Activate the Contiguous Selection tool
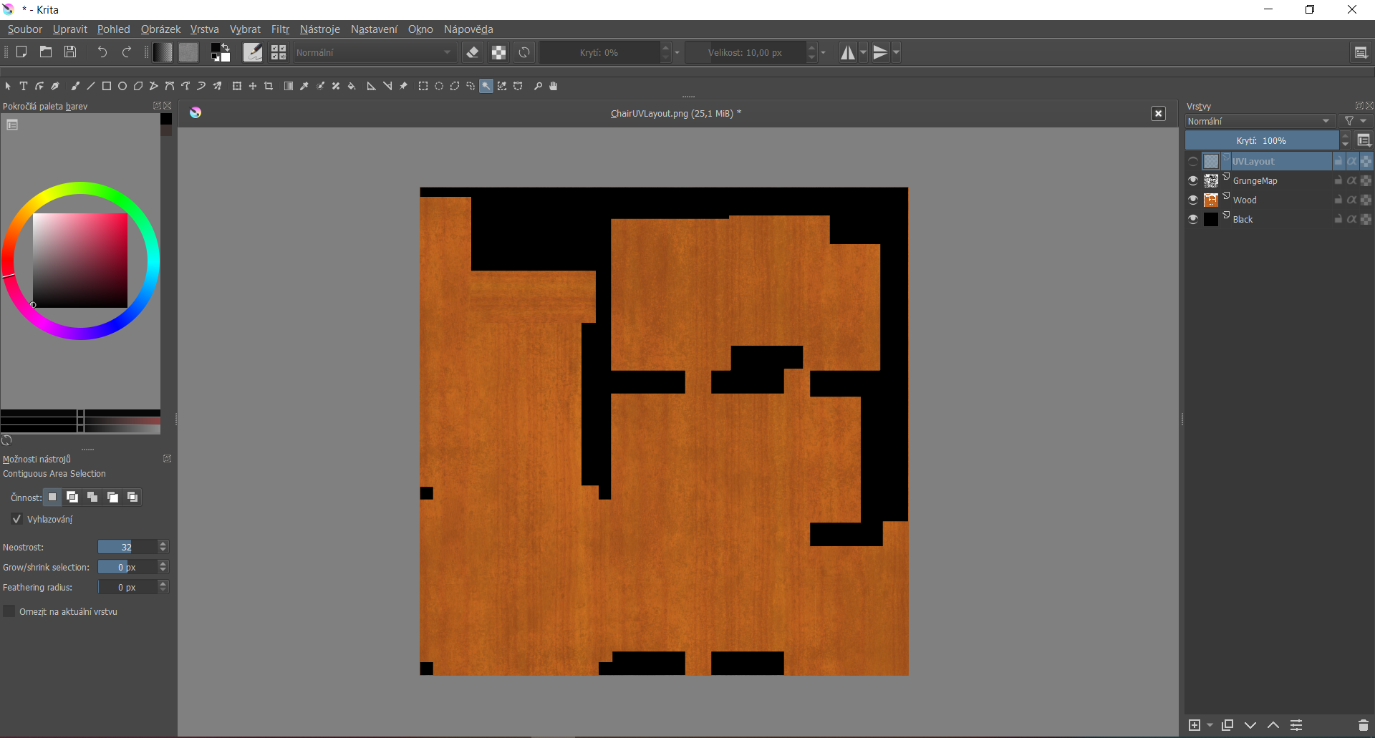Viewport: 1375px width, 738px height. click(x=486, y=86)
